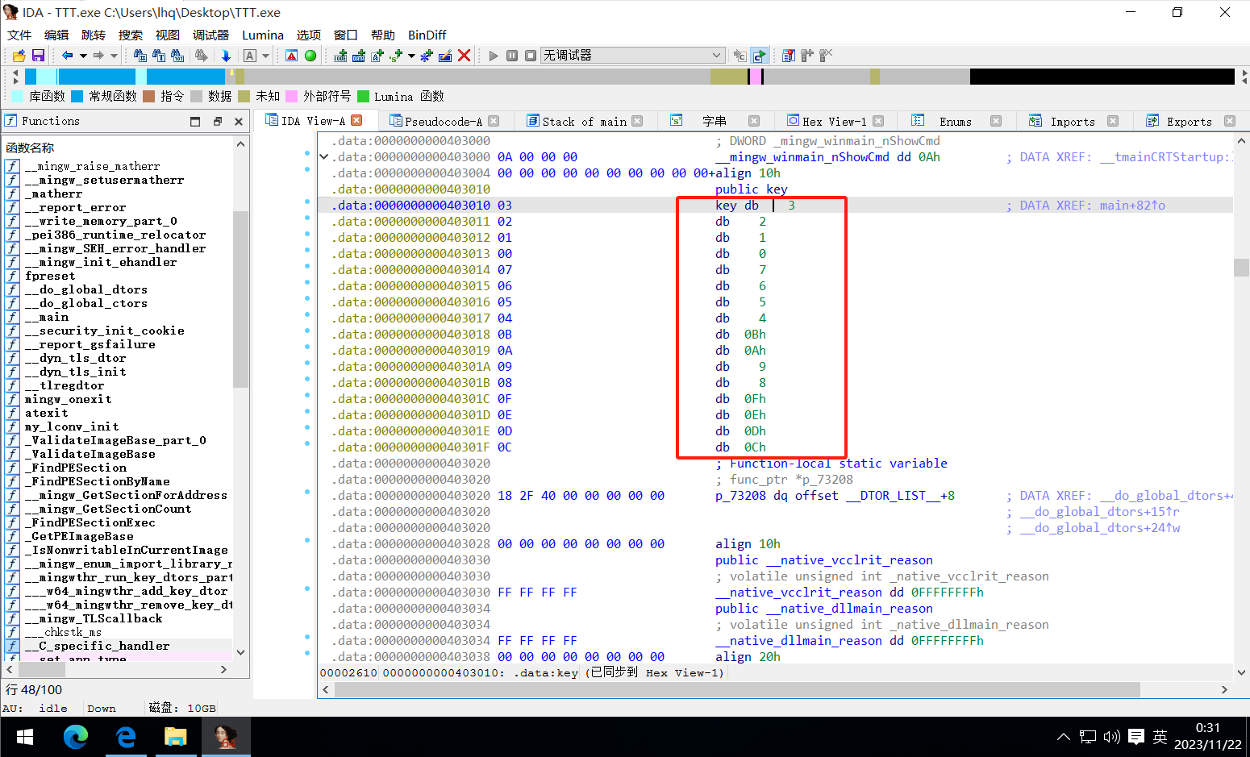The image size is (1250, 757).
Task: Click the Save database floppy icon
Action: 38,56
